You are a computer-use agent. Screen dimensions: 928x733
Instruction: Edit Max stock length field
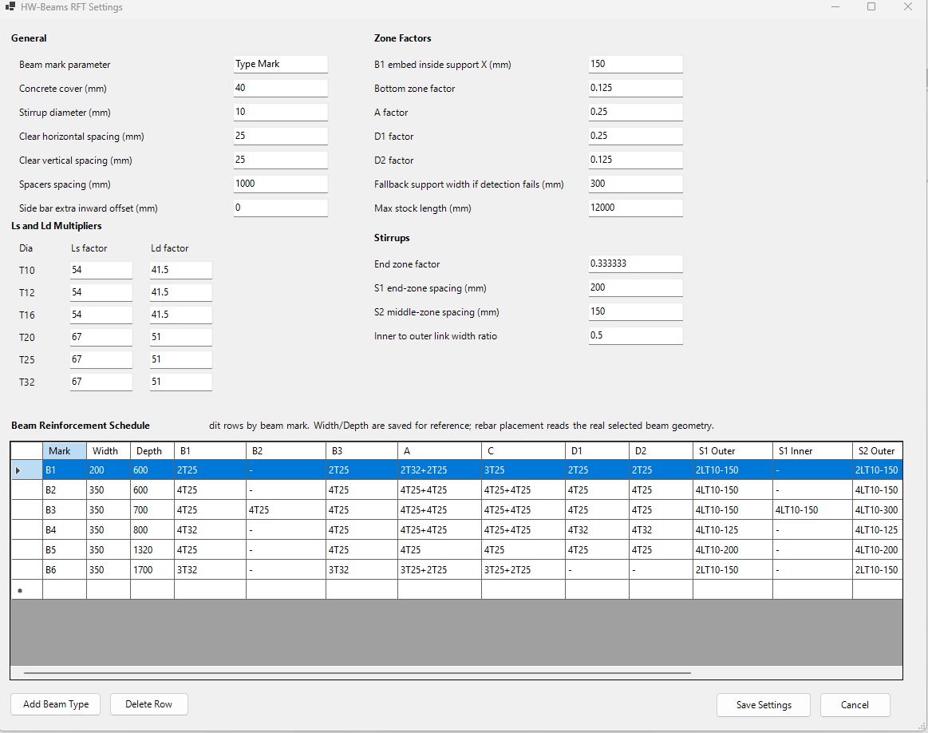click(x=636, y=208)
